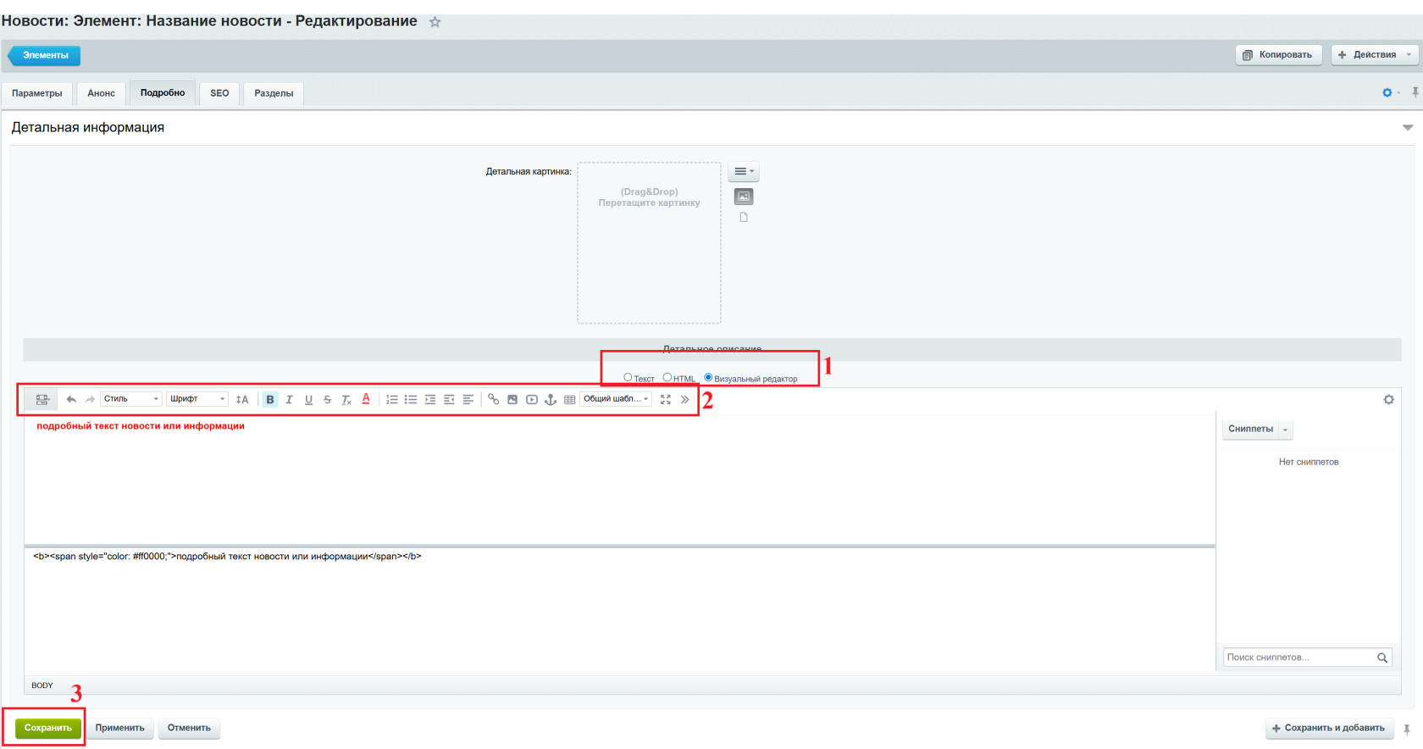Switch to the Анонс tab

coord(102,93)
